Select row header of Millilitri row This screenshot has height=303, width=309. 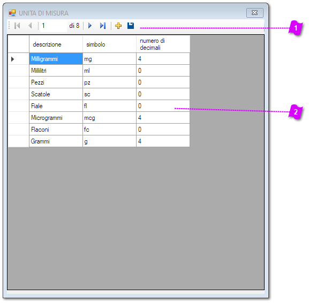[x=19, y=71]
